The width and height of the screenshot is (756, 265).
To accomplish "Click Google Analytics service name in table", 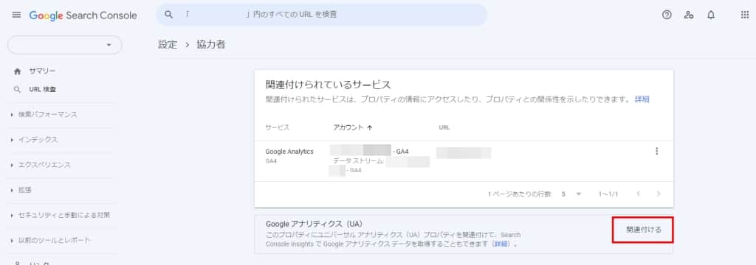I will [x=289, y=152].
